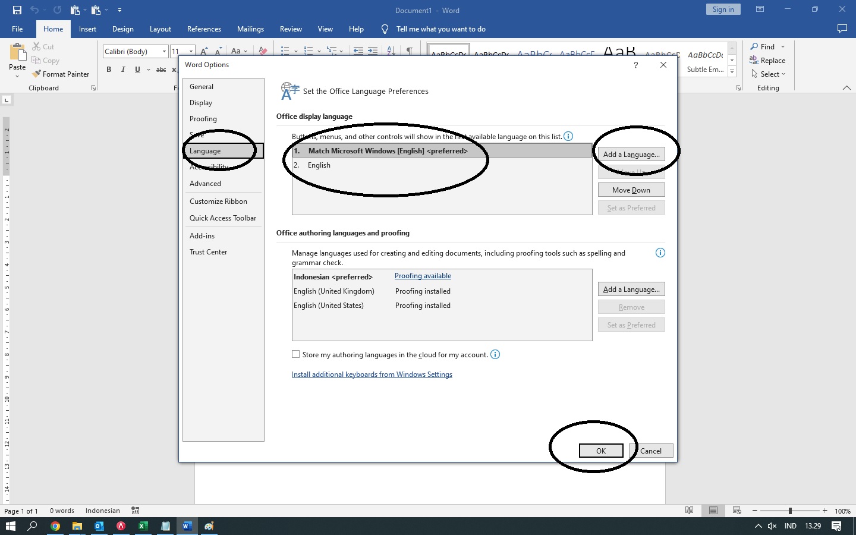Viewport: 856px width, 535px height.
Task: Collapse the ribbon with the chevron
Action: pos(846,88)
